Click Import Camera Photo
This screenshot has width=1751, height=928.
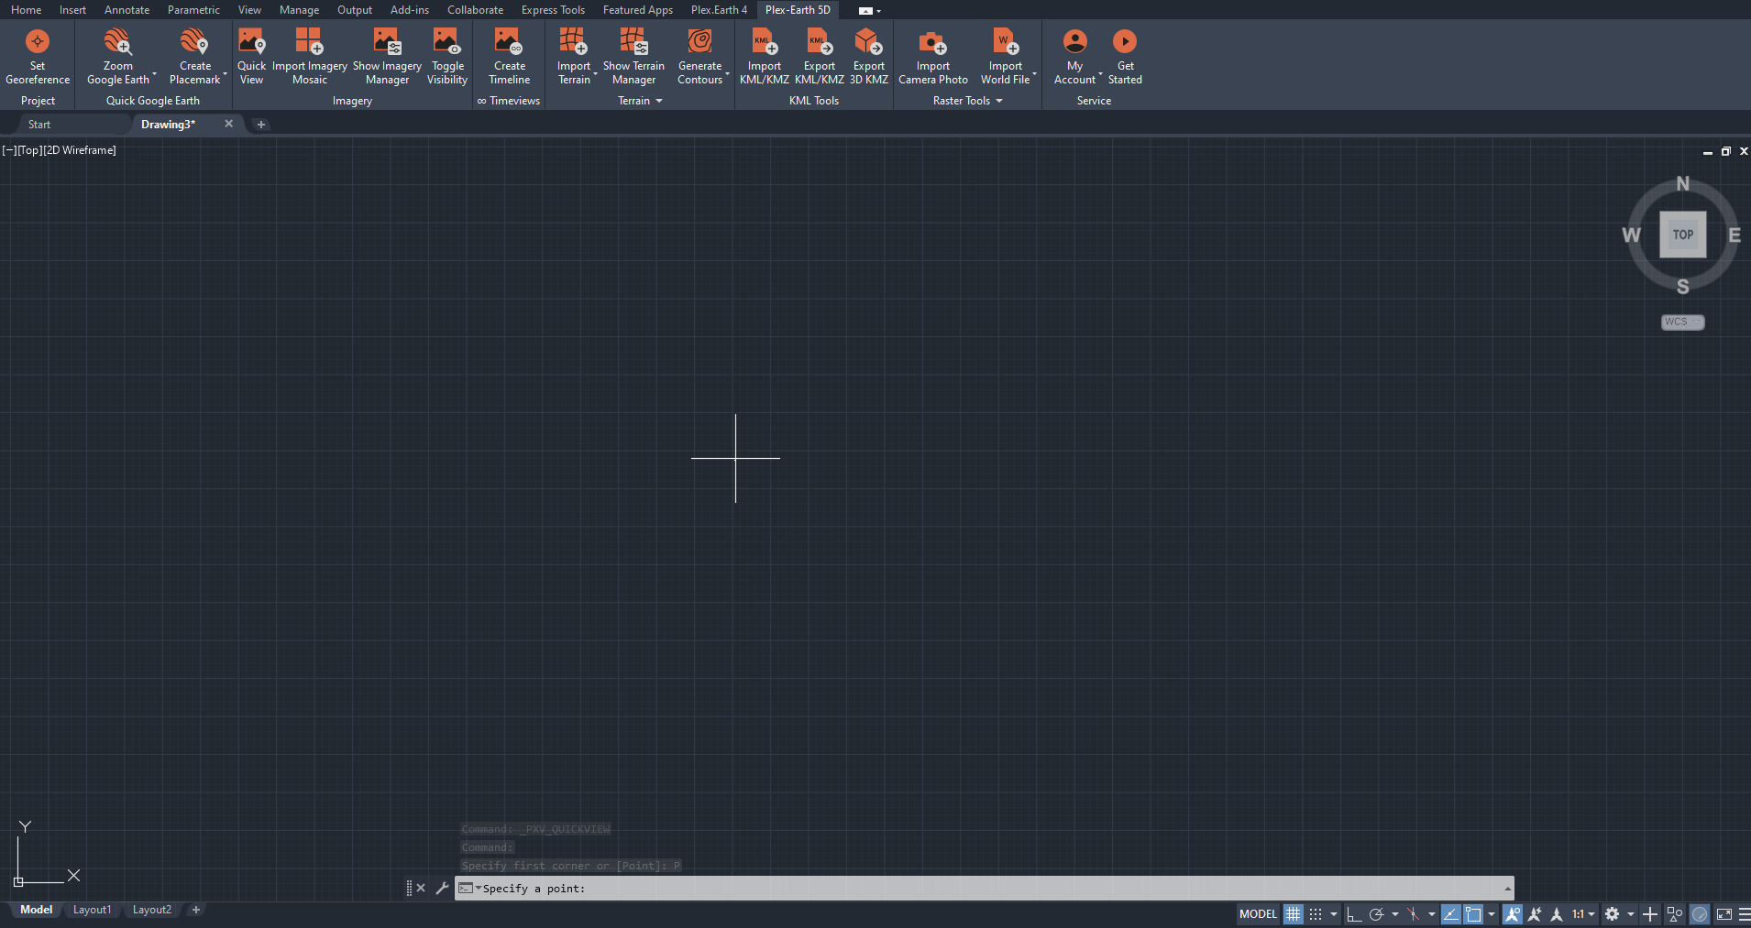pos(933,57)
